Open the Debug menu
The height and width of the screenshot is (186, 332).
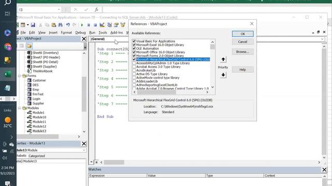[x=80, y=33]
